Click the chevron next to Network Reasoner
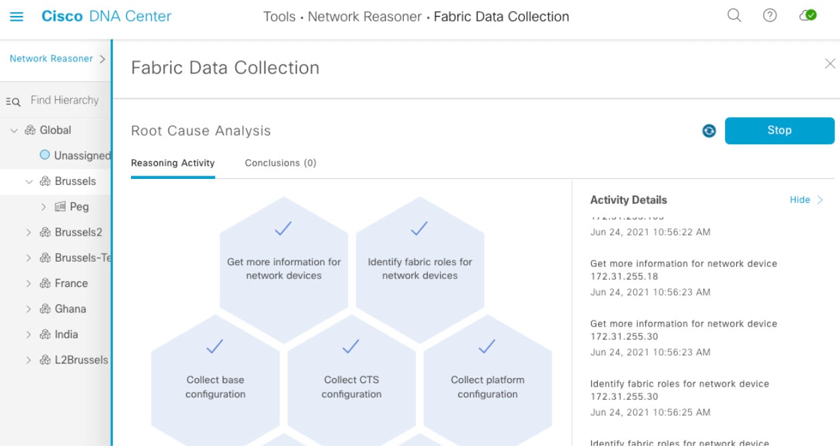The image size is (840, 446). tap(102, 59)
